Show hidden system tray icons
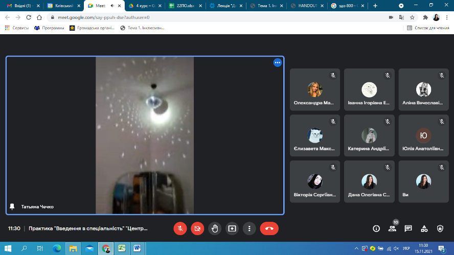 [x=356, y=248]
